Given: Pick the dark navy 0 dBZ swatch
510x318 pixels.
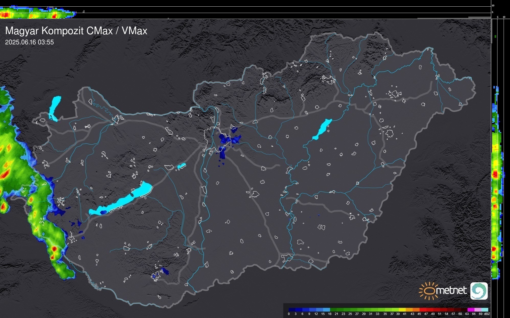Looking at the screenshot, I should (292, 310).
